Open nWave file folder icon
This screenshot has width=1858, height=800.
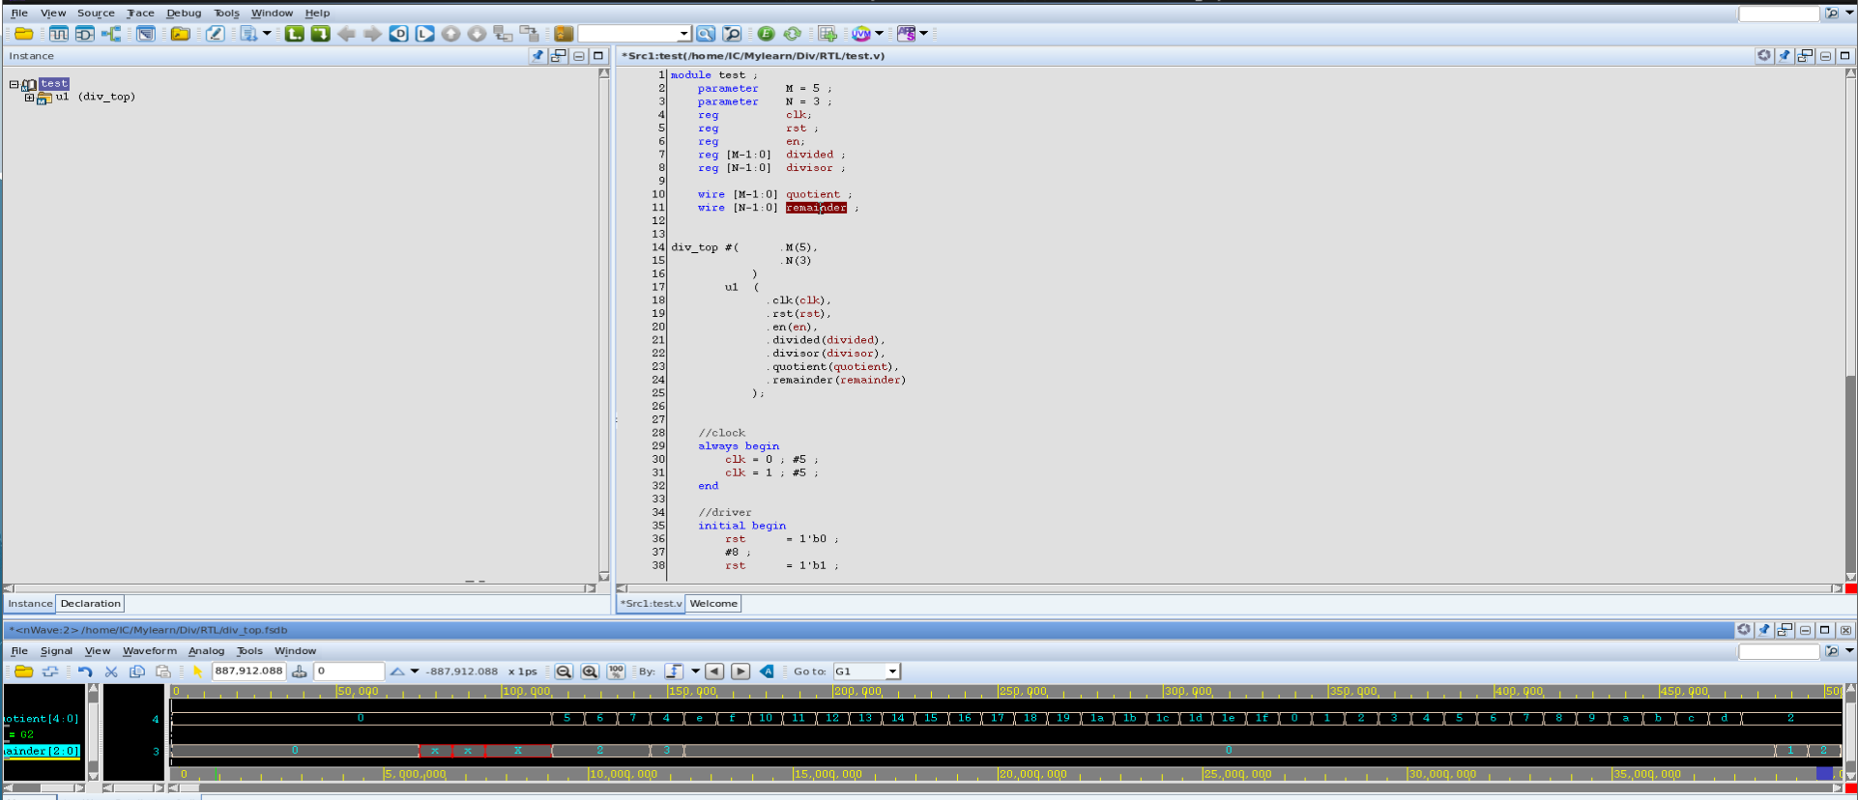[x=24, y=671]
